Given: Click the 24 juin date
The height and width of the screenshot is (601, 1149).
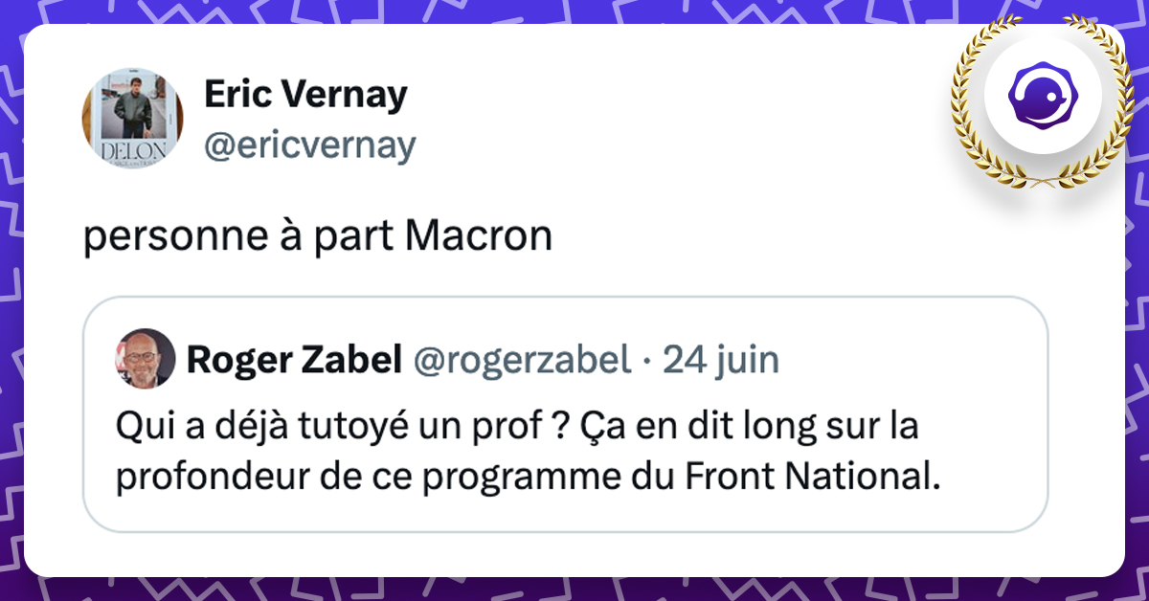Looking at the screenshot, I should pos(721,360).
